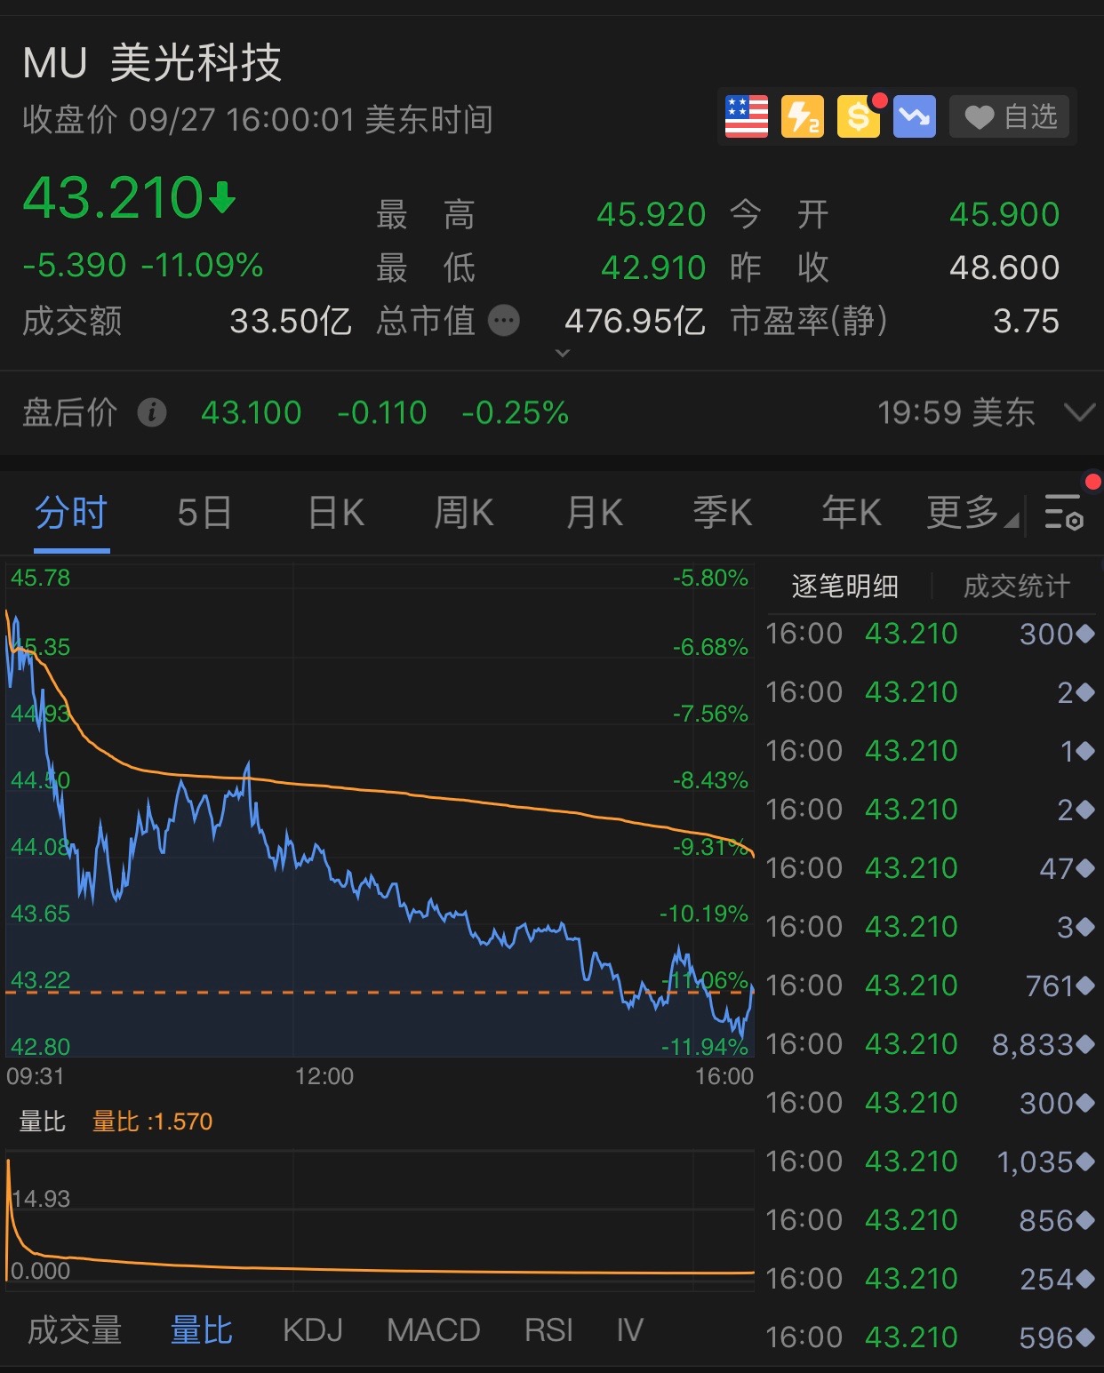1104x1373 pixels.
Task: Choose the IV indicator
Action: (630, 1330)
